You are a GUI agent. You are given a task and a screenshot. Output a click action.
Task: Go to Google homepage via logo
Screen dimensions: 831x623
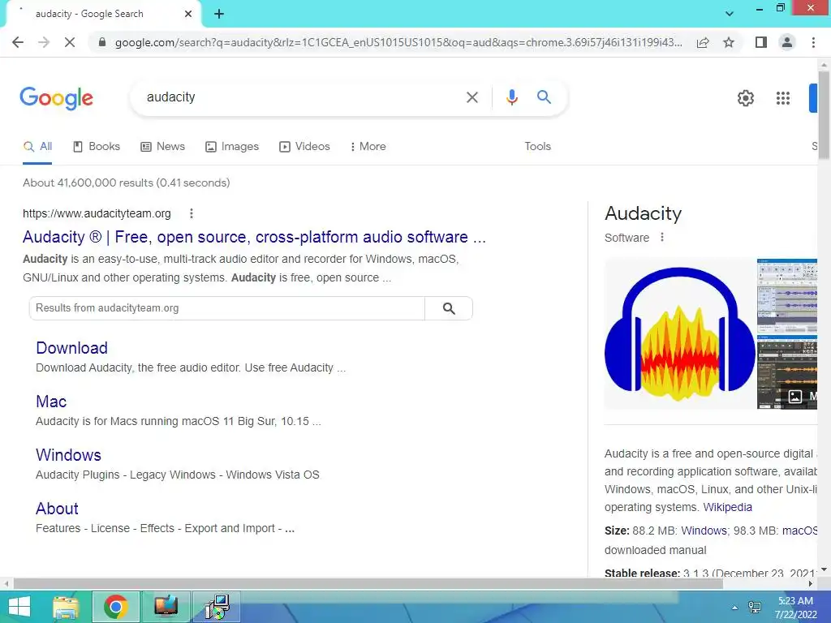(x=56, y=98)
